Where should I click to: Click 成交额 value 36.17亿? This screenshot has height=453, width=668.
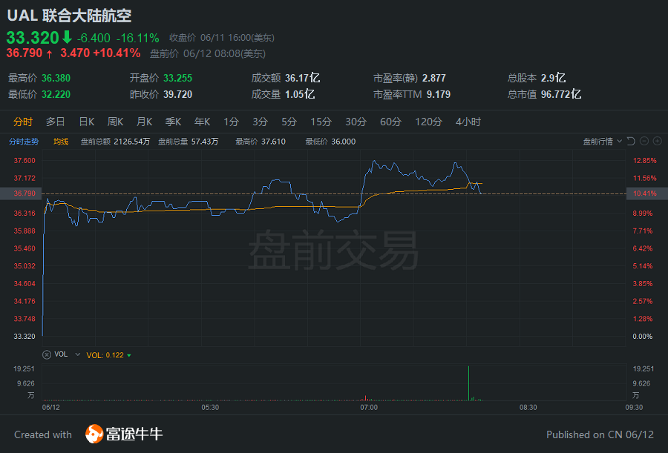(303, 78)
